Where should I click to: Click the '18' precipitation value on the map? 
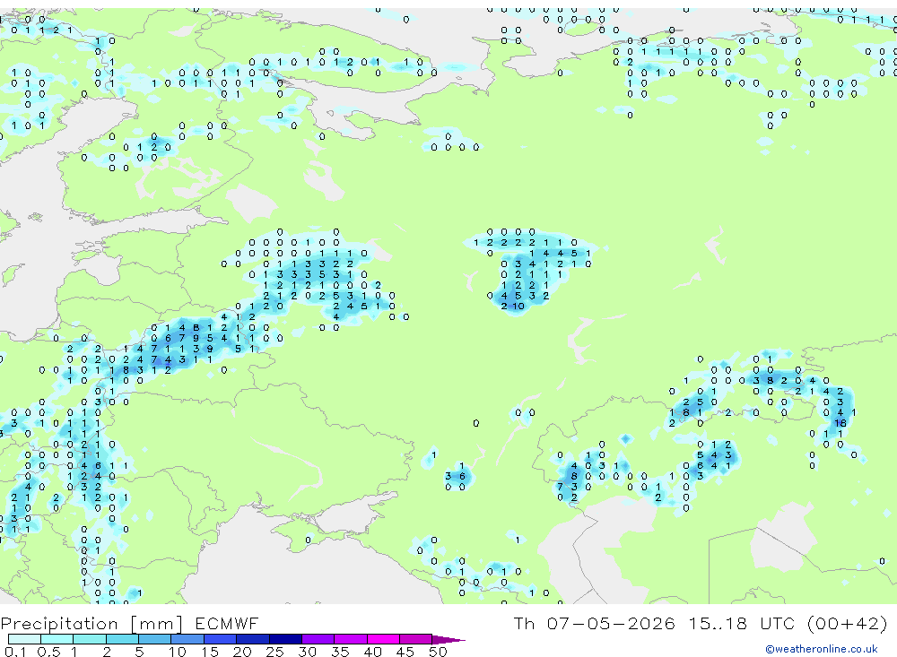pos(840,423)
